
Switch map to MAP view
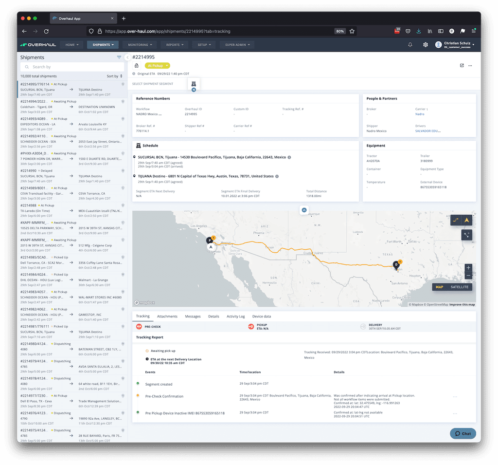[439, 287]
